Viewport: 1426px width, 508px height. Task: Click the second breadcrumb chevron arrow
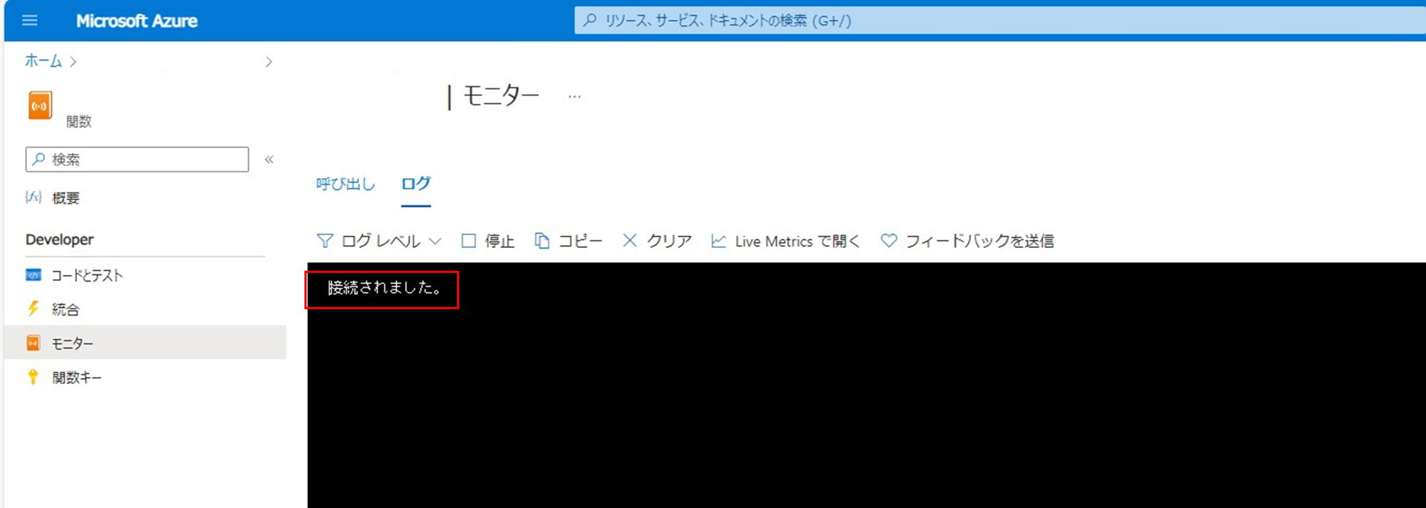pyautogui.click(x=269, y=62)
